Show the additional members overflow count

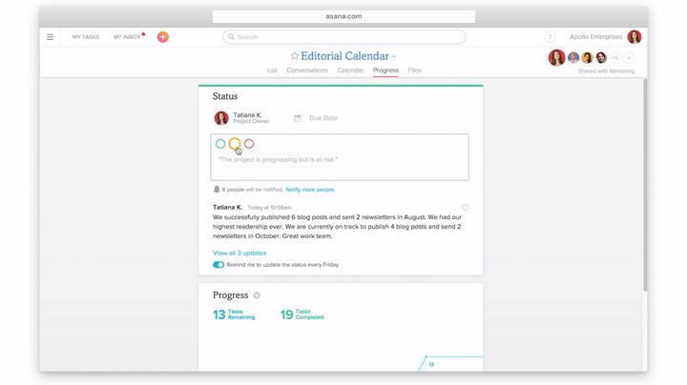click(615, 58)
